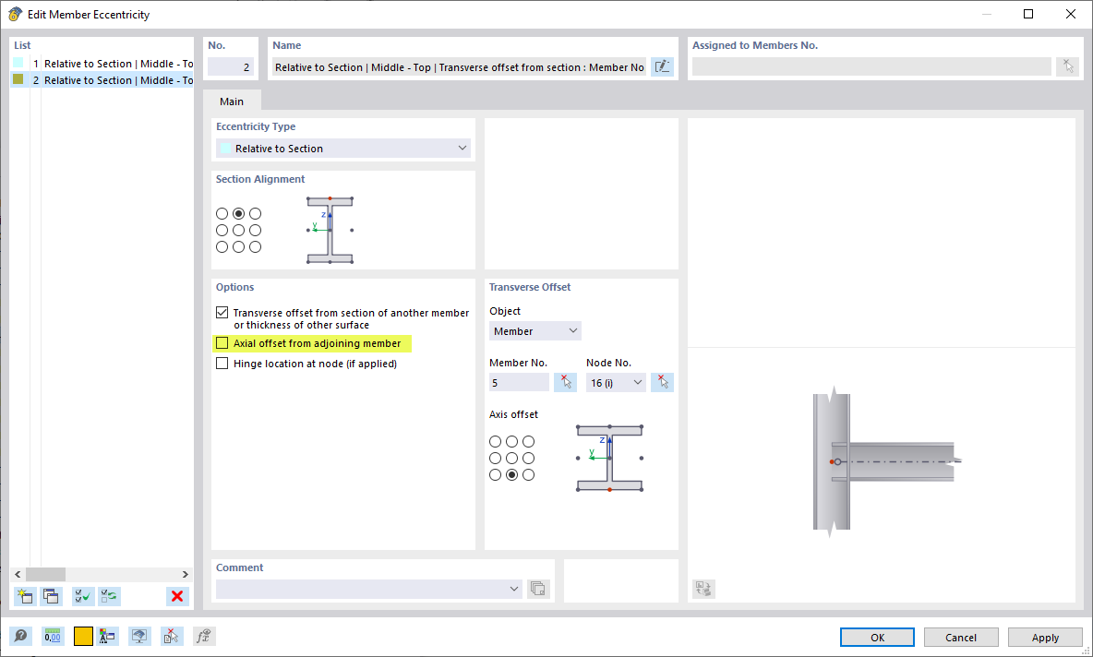The height and width of the screenshot is (657, 1093).
Task: Click the List scroll right arrow
Action: coord(186,574)
